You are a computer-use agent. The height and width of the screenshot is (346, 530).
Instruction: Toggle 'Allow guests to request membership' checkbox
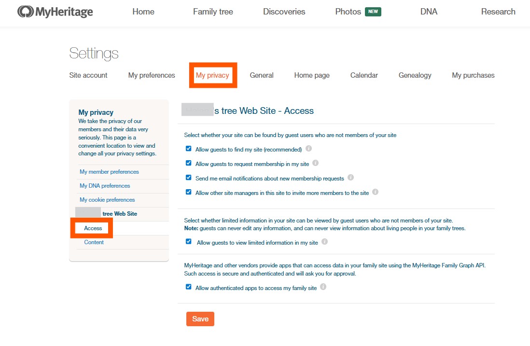tap(189, 164)
